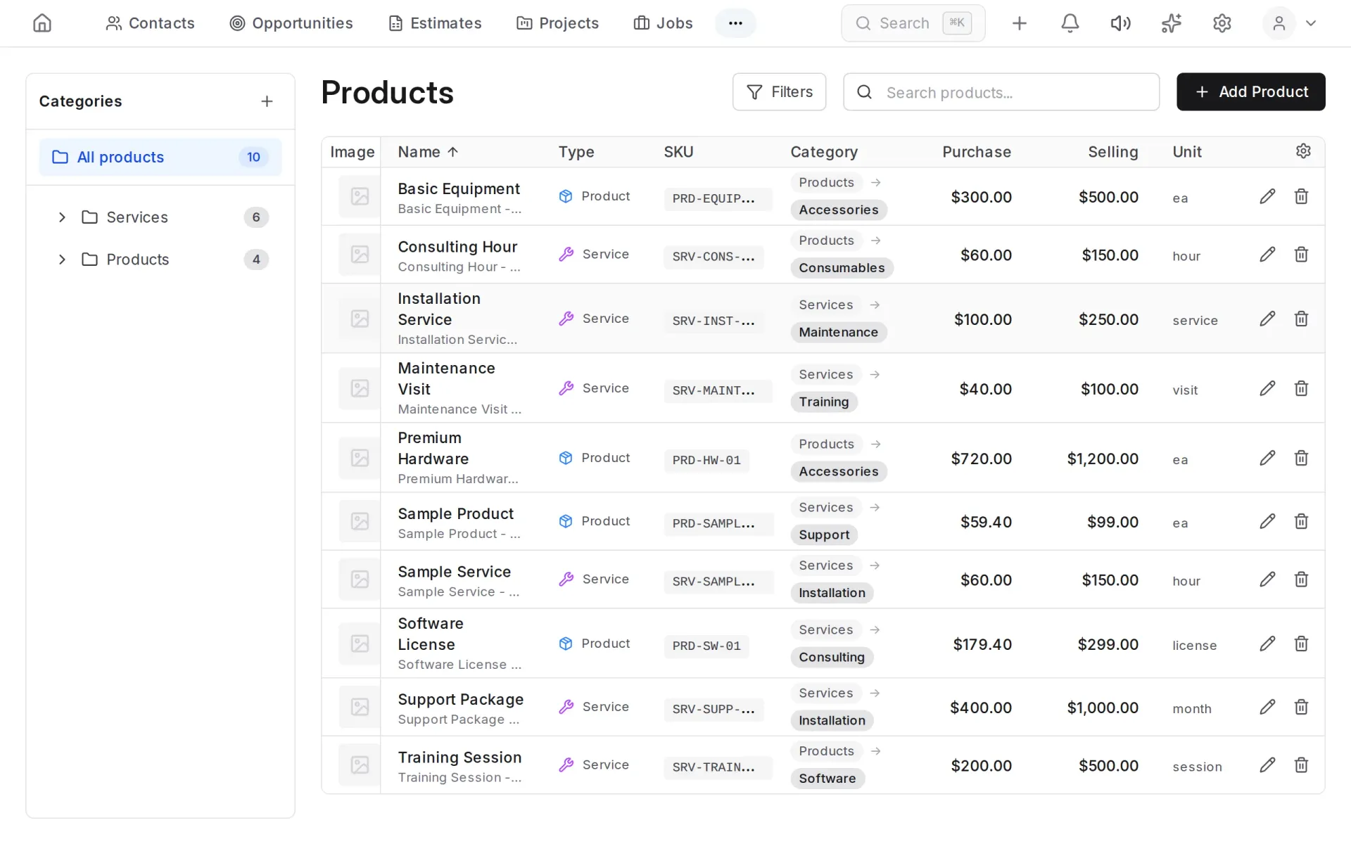Focus the Search products field
This screenshot has width=1351, height=844.
(1001, 91)
